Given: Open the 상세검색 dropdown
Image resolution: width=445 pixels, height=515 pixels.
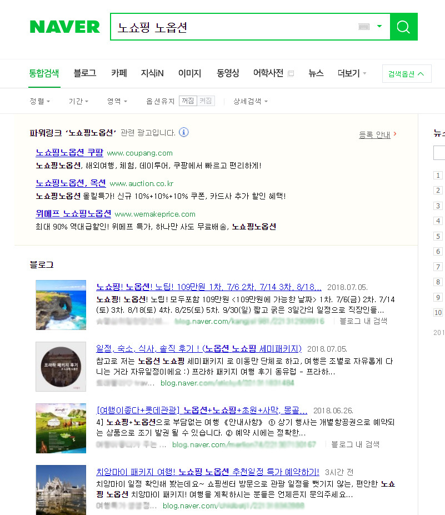Looking at the screenshot, I should 251,101.
